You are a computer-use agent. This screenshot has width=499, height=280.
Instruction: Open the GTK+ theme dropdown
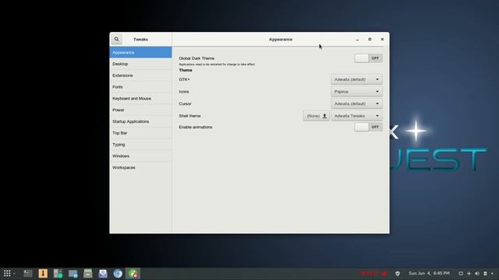356,79
